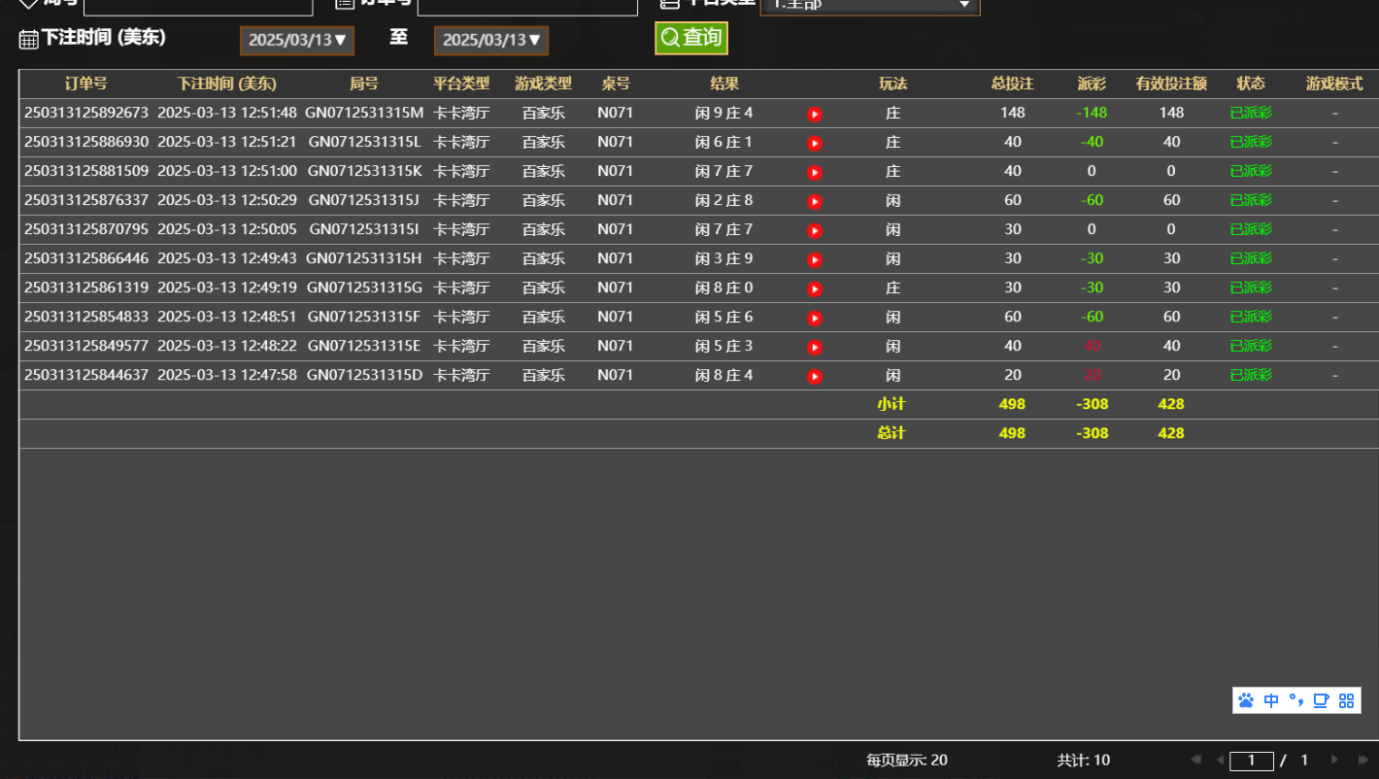Click replay icon in 闲 3 庄 9 row
This screenshot has height=779, width=1379.
[815, 259]
